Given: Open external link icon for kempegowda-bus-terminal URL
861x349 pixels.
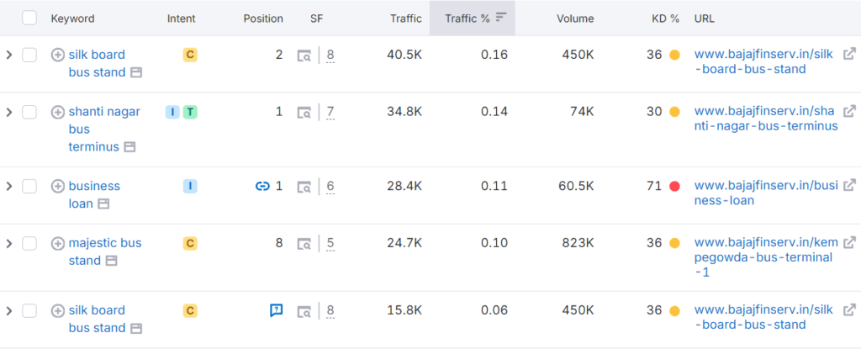Looking at the screenshot, I should tap(849, 242).
